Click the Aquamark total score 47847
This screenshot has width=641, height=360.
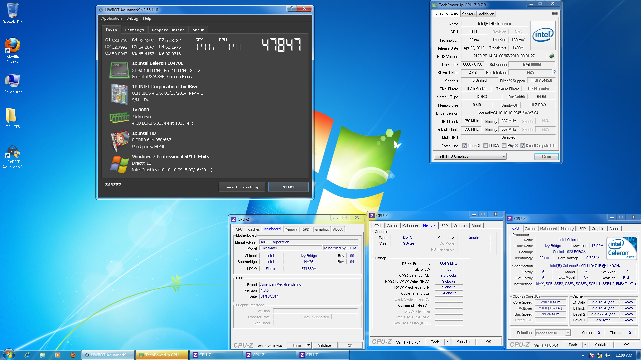[x=281, y=45]
